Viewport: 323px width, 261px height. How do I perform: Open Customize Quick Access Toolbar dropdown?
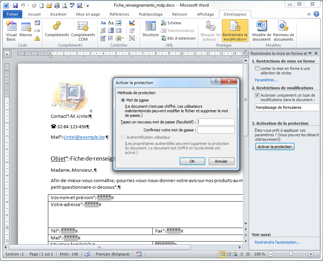click(x=88, y=6)
